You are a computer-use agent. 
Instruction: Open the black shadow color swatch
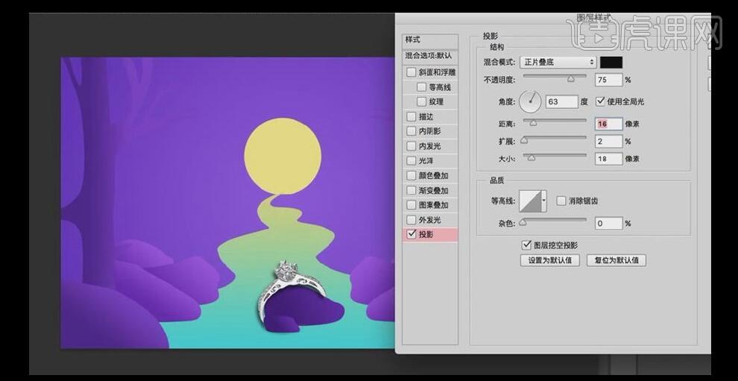pos(611,63)
